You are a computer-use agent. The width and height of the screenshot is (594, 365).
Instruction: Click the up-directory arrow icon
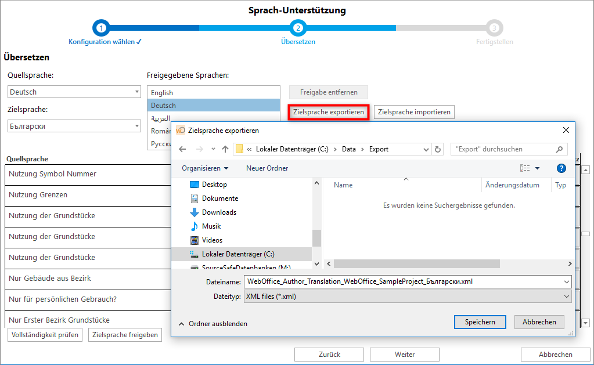[225, 149]
